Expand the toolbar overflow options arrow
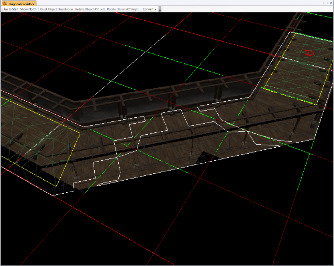 click(x=160, y=10)
